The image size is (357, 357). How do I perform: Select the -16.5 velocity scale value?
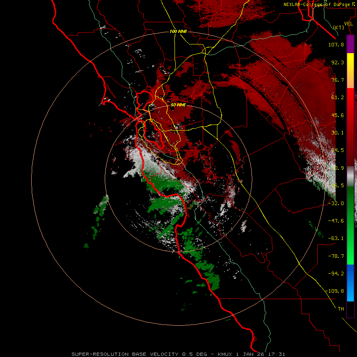pos(336,186)
